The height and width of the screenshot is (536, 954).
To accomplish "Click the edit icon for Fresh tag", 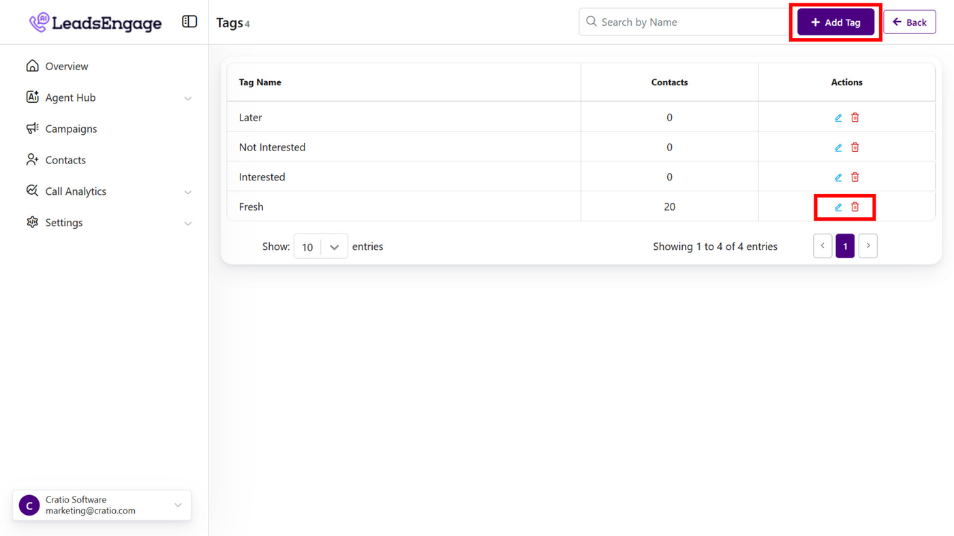I will pyautogui.click(x=838, y=207).
